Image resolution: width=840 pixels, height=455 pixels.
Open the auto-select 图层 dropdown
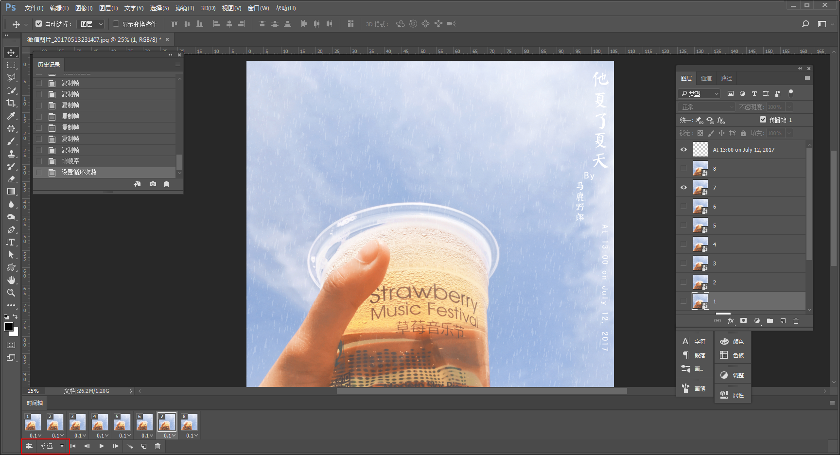tap(91, 24)
